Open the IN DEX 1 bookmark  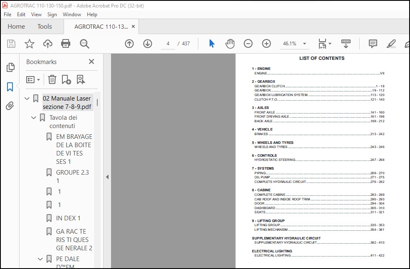(68, 218)
